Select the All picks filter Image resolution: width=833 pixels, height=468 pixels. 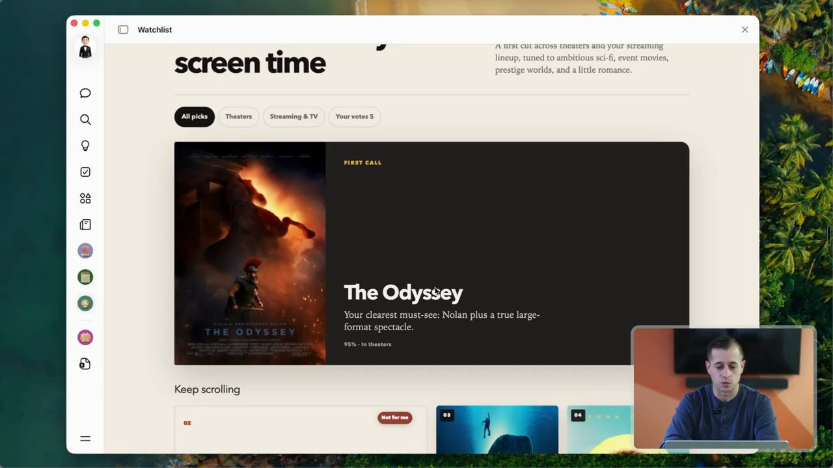195,117
